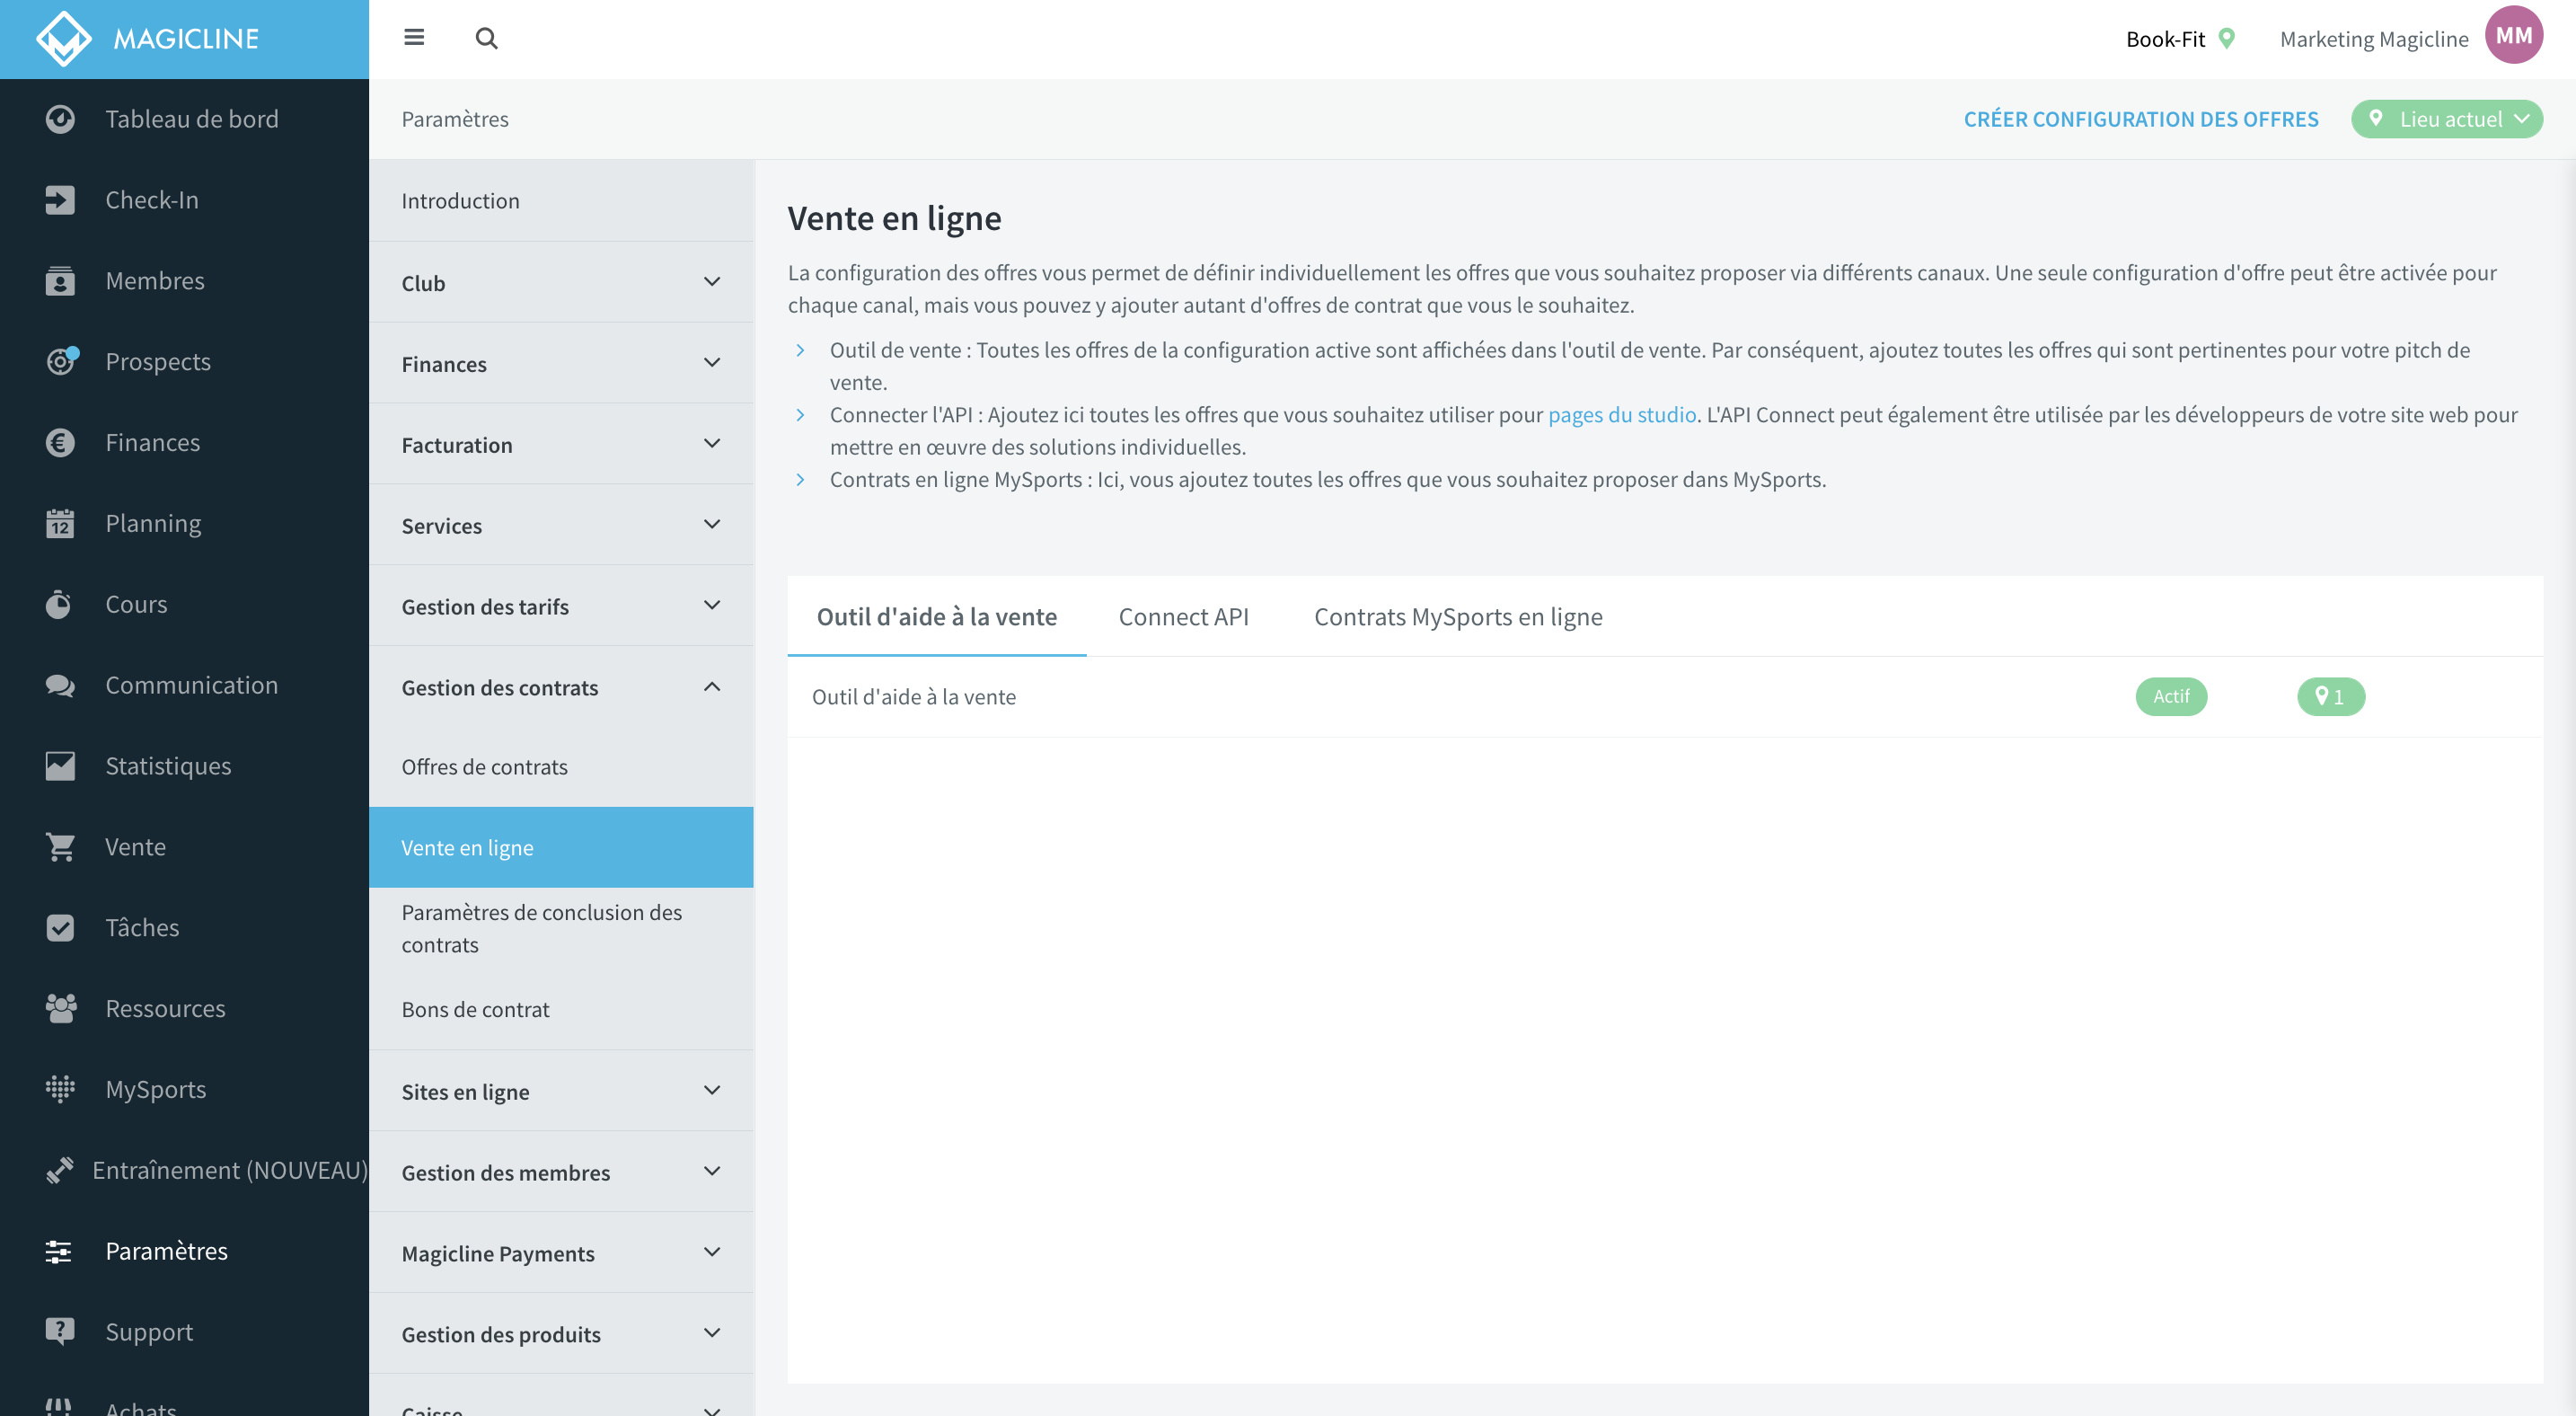Select Vente en ligne submenu item
Image resolution: width=2576 pixels, height=1416 pixels.
(561, 848)
